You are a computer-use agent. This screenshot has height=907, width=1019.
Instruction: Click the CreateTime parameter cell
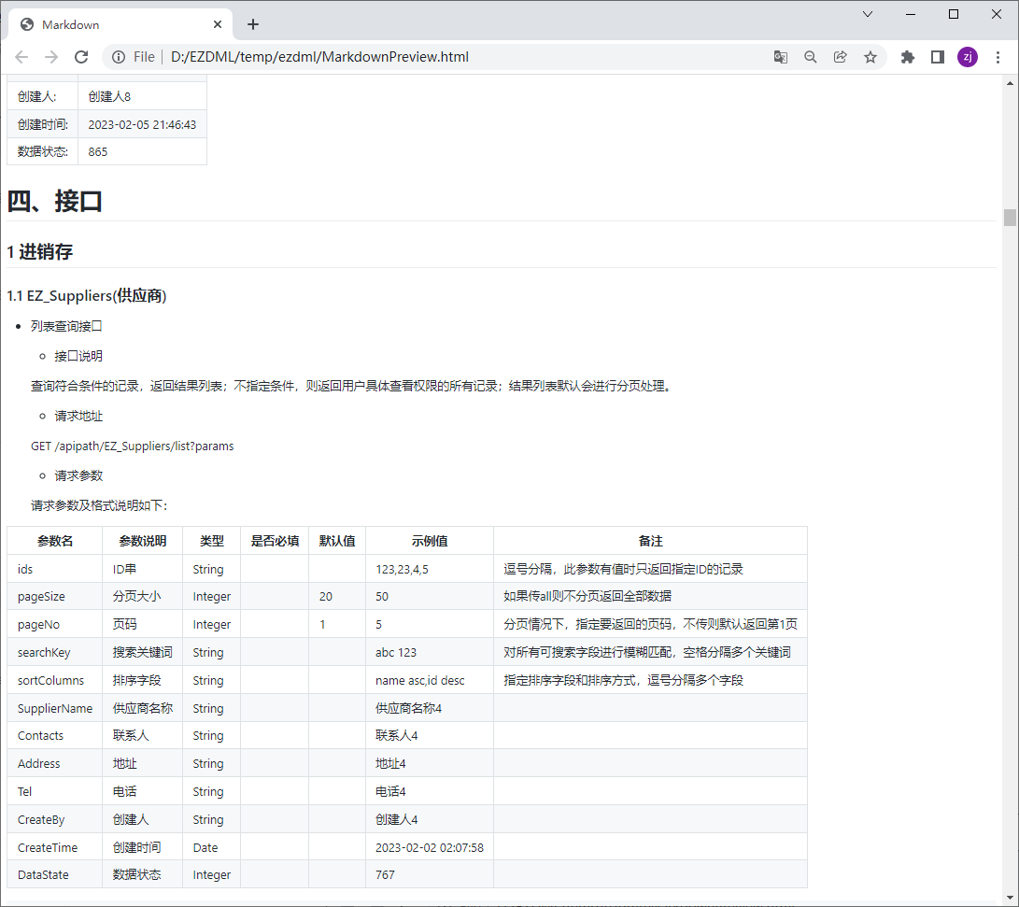54,847
